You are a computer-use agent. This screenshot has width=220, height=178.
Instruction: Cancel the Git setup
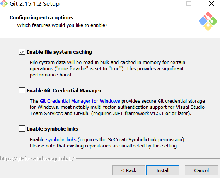point(201,170)
